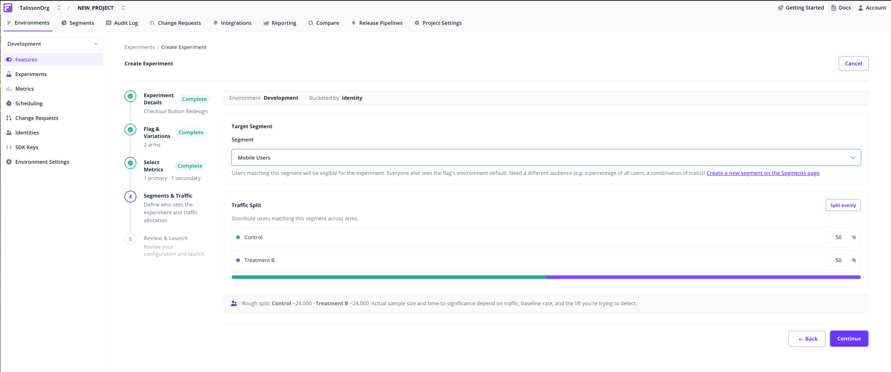The image size is (891, 372).
Task: Click the Release Pipelines bolt icon
Action: tap(354, 23)
